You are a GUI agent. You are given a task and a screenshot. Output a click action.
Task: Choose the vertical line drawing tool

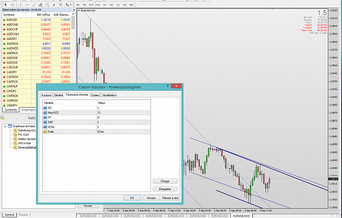20,5
